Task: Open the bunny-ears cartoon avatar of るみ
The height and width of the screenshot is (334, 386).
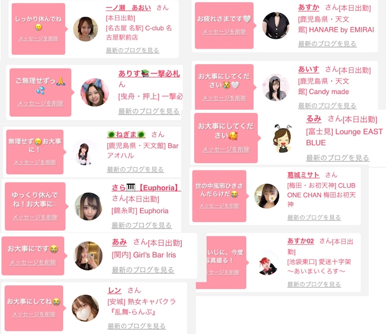Action: [x=282, y=139]
